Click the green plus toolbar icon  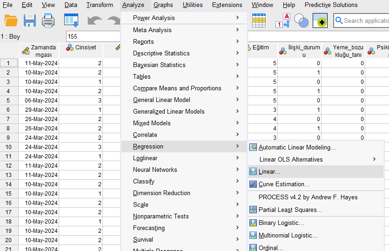[x=320, y=20]
